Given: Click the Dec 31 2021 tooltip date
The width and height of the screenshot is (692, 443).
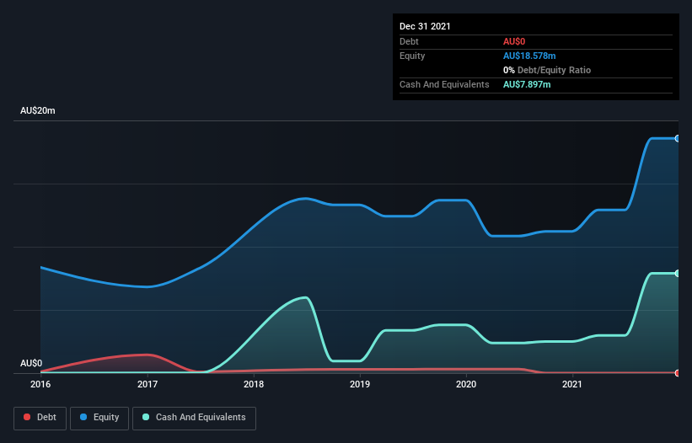Looking at the screenshot, I should (x=425, y=26).
